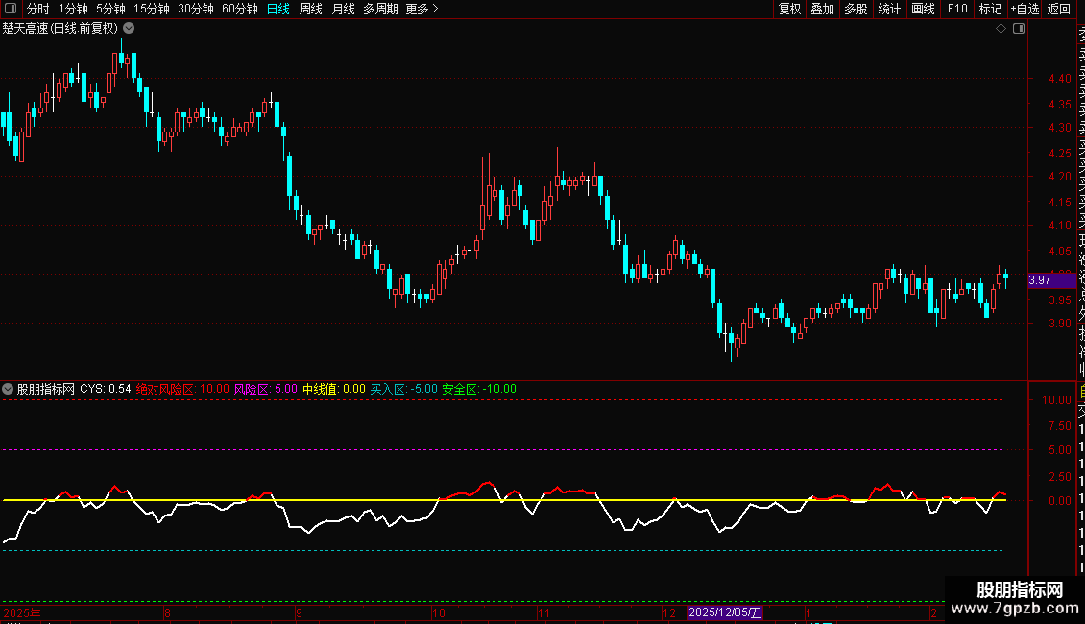The height and width of the screenshot is (624, 1085).
Task: Click the 4.40 price axis label
Action: [1059, 78]
